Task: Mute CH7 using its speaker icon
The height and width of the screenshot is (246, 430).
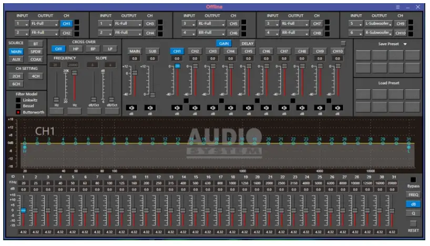Action: 284,108
